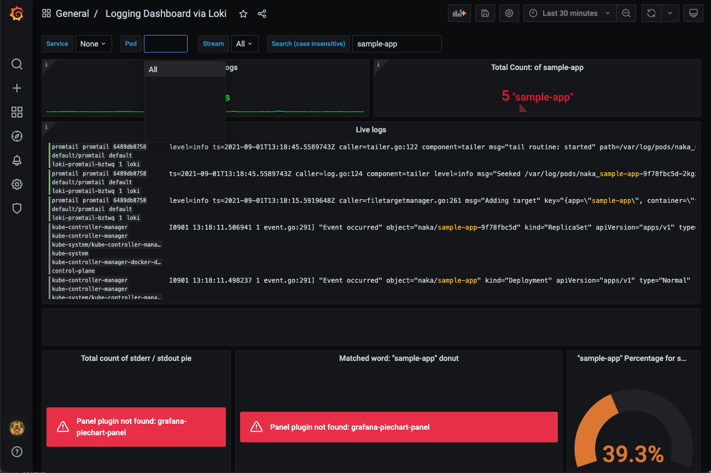Refresh the dashboard
This screenshot has height=473, width=711.
(x=651, y=13)
